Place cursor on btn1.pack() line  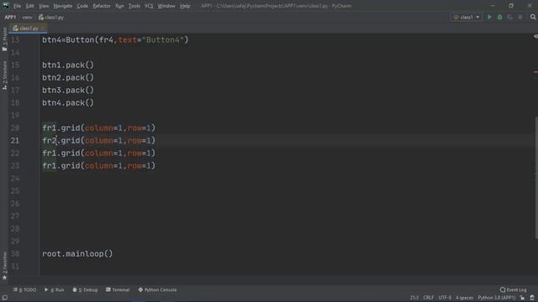(x=68, y=65)
